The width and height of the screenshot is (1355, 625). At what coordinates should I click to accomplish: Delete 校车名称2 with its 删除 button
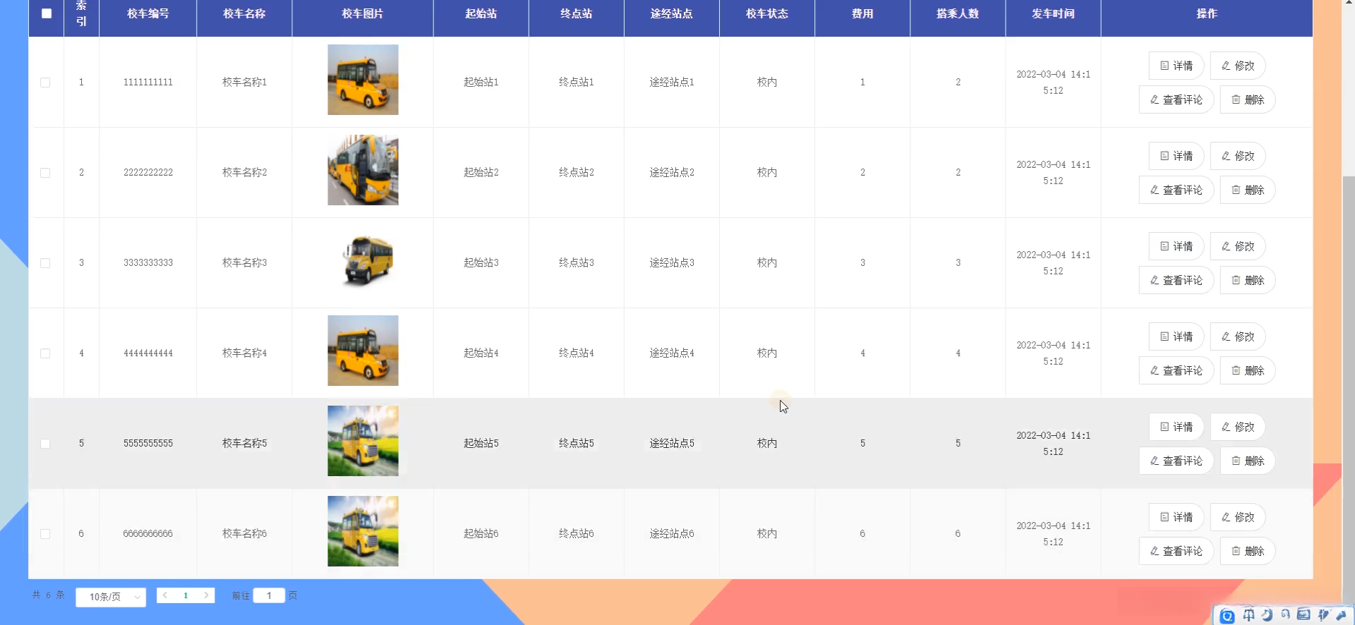point(1248,190)
